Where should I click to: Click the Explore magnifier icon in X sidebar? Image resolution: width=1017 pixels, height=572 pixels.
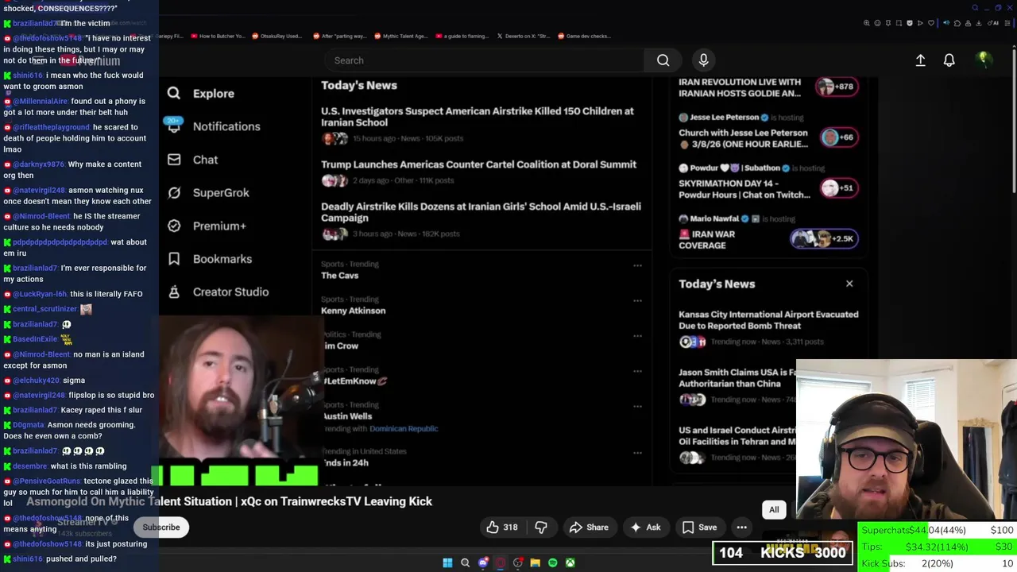click(174, 93)
